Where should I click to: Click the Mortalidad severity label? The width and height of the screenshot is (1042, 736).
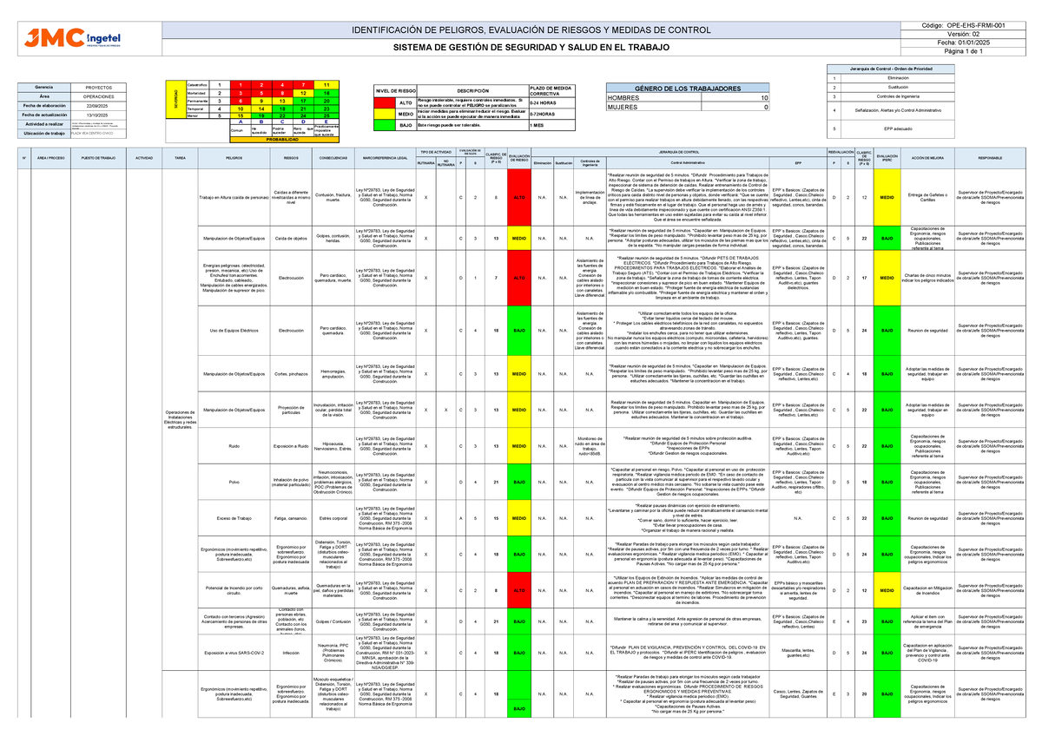(197, 92)
